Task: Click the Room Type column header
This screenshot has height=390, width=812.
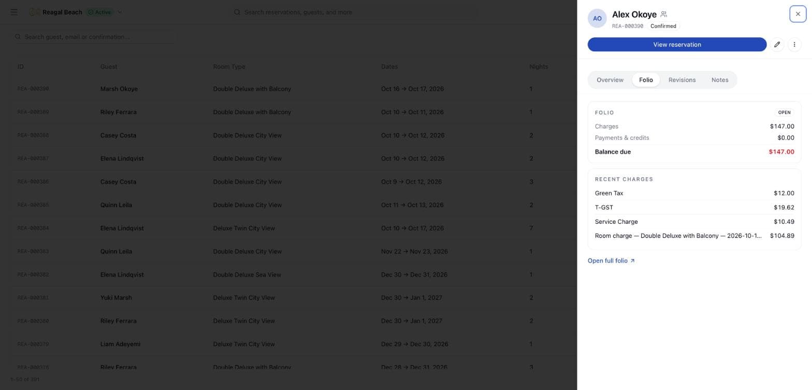Action: 229,67
